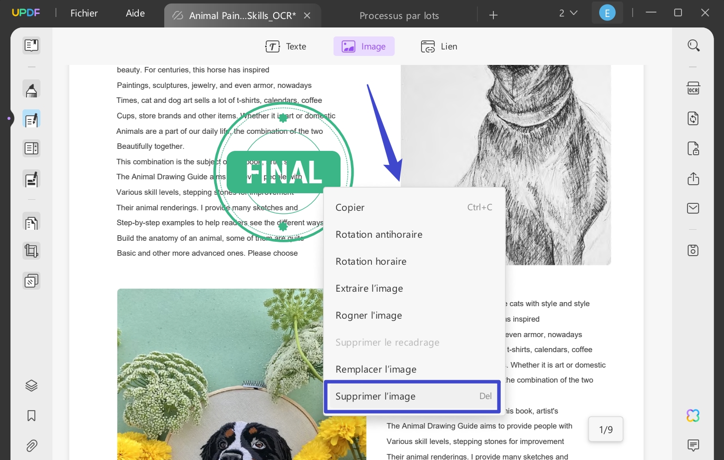Open the Bookmarks panel icon
Screen dimensions: 724x460
[x=31, y=416]
